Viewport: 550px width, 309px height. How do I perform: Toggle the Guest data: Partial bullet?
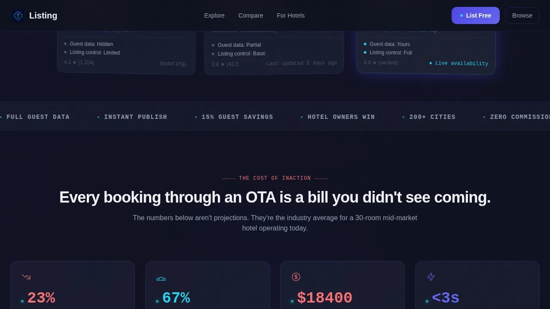213,45
